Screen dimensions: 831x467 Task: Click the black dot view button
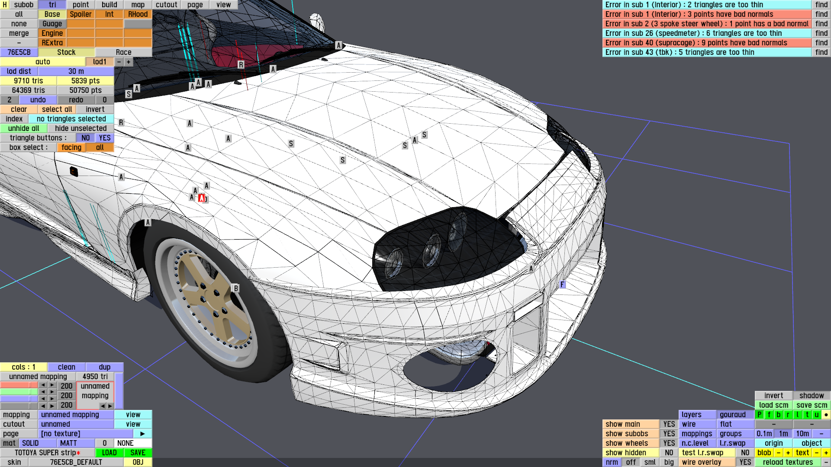pos(826,415)
